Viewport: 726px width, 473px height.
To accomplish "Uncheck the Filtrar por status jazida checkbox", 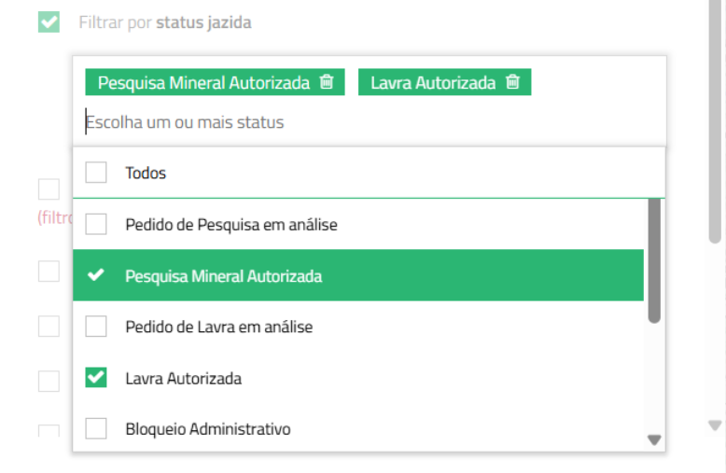I will tap(49, 22).
